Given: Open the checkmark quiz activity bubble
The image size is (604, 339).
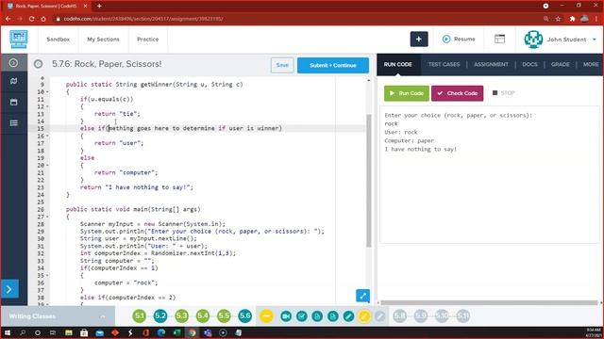Looking at the screenshot, I should point(302,316).
